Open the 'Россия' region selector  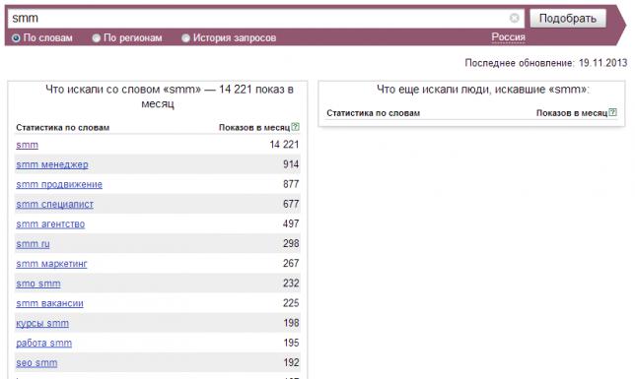point(508,37)
